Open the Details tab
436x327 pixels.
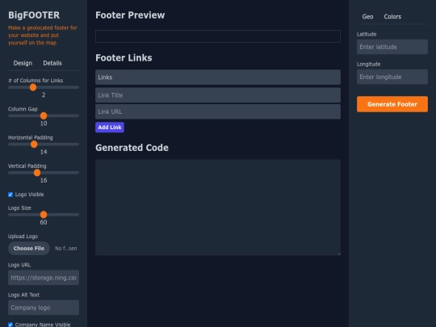click(x=52, y=63)
